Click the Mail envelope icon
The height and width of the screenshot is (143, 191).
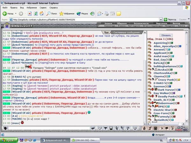point(99,13)
